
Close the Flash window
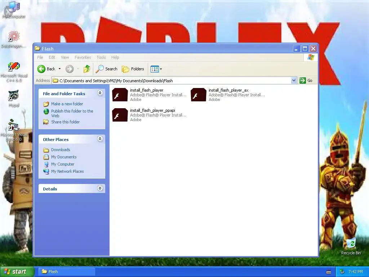[313, 49]
